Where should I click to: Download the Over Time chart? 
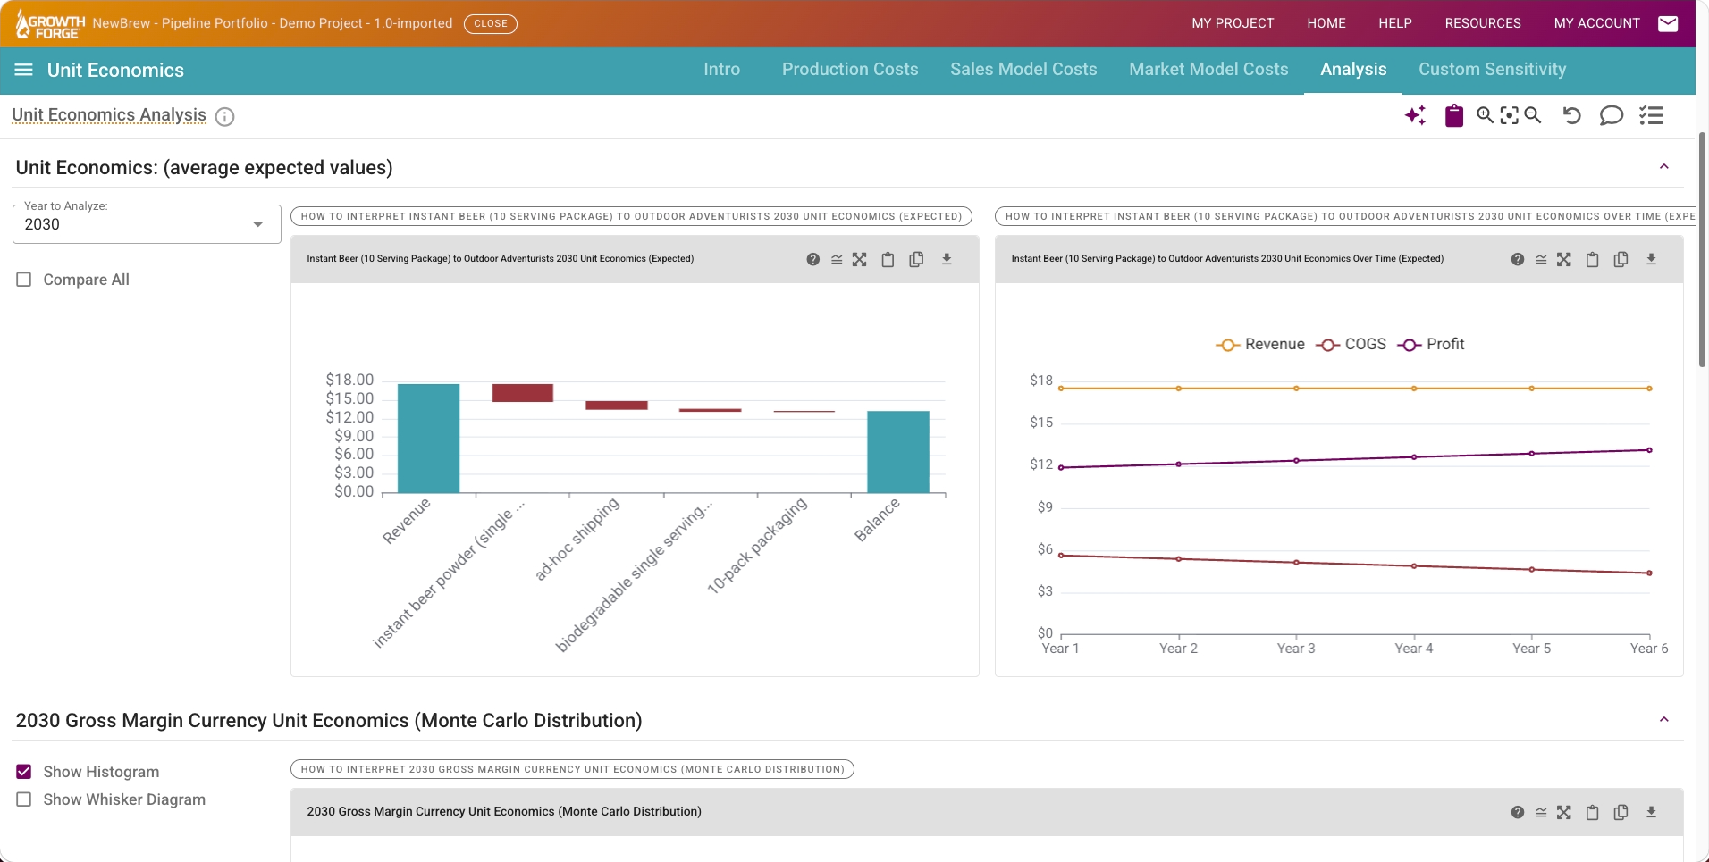pyautogui.click(x=1651, y=259)
